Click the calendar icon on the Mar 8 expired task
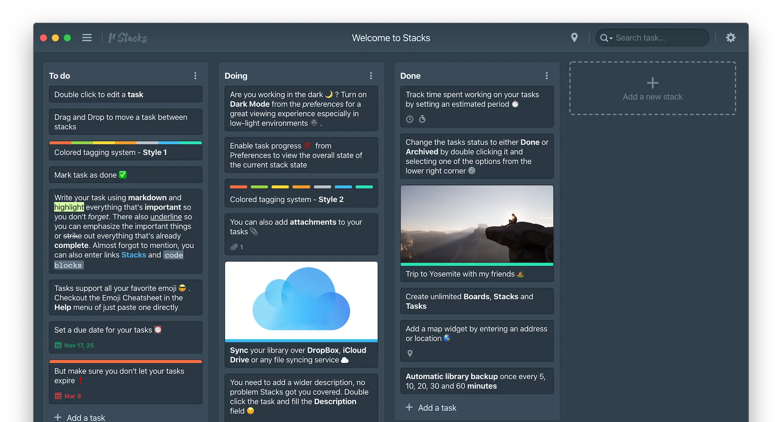The height and width of the screenshot is (422, 782). (x=58, y=396)
